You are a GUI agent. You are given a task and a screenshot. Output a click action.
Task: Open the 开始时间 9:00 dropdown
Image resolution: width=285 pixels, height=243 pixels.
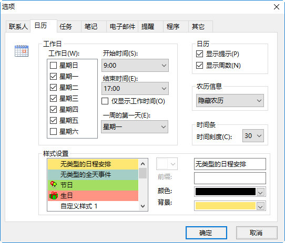click(135, 65)
